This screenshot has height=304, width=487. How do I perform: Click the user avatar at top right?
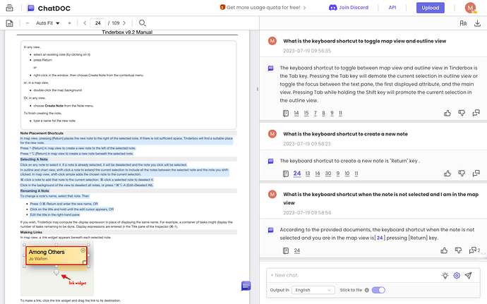click(x=470, y=8)
